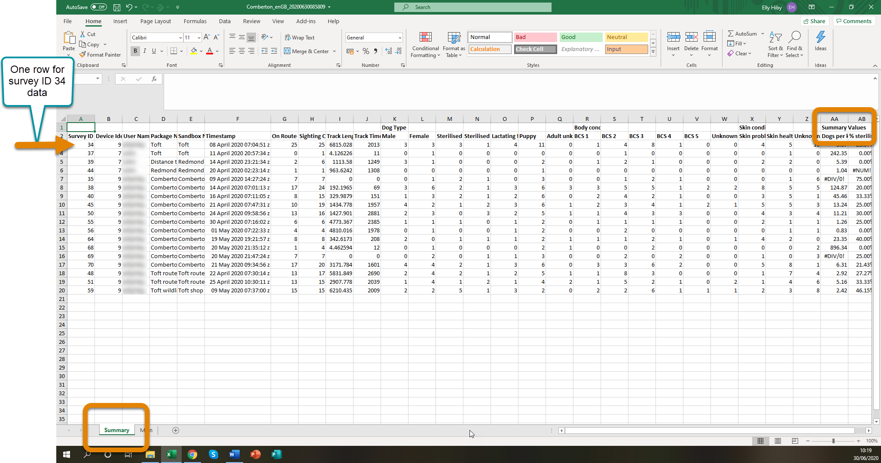The width and height of the screenshot is (881, 463).
Task: Click Fill Color bucket swatch
Action: (194, 51)
